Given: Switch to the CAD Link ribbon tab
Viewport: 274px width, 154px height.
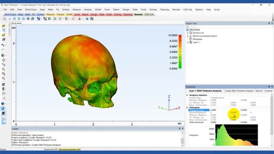Looking at the screenshot, I should [x=149, y=15].
